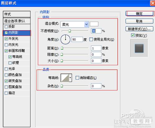Image resolution: width=155 pixels, height=128 pixels.
Task: Click the contour curve thumbnail
Action: click(x=65, y=78)
